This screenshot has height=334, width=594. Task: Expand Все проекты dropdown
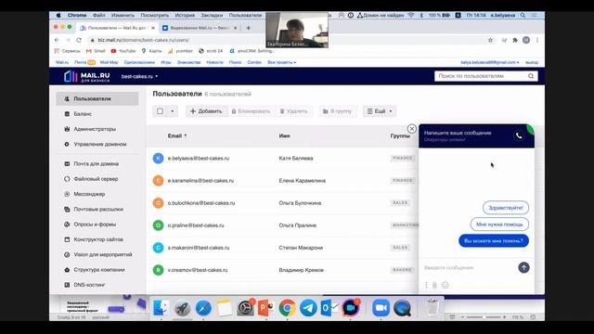(282, 62)
